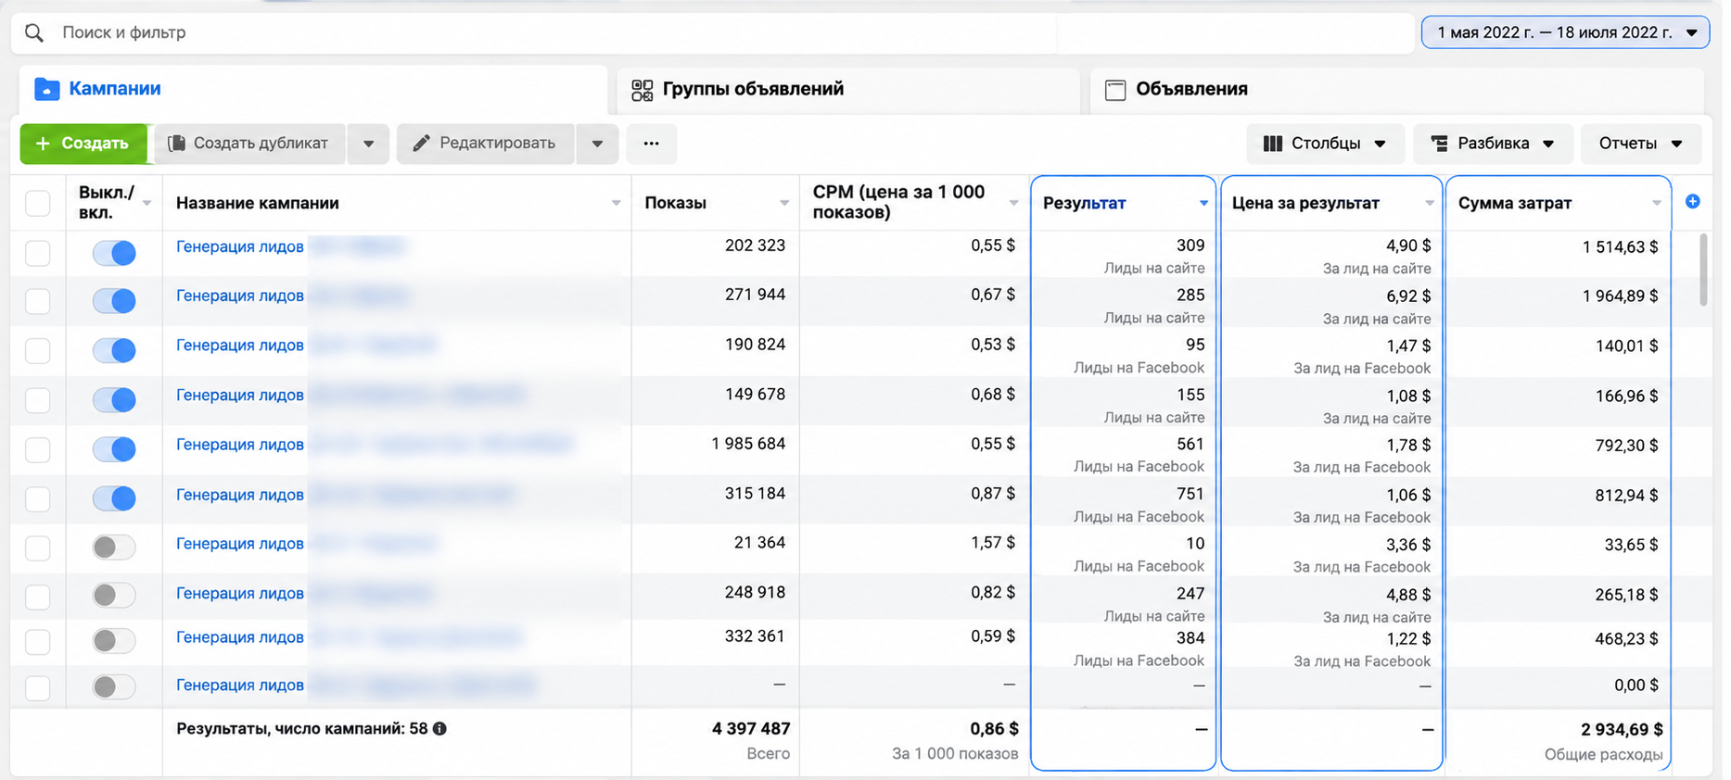This screenshot has height=780, width=1731.
Task: Open dropdown arrow next to Создать дубликат
Action: coord(368,144)
